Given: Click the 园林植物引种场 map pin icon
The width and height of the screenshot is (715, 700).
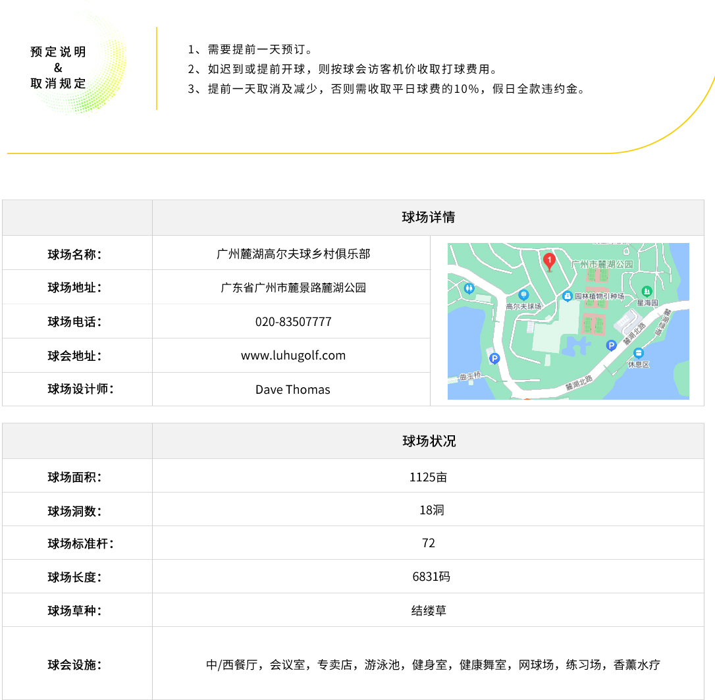Looking at the screenshot, I should coord(567,296).
